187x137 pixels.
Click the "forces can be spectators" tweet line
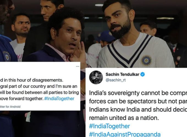[138, 101]
